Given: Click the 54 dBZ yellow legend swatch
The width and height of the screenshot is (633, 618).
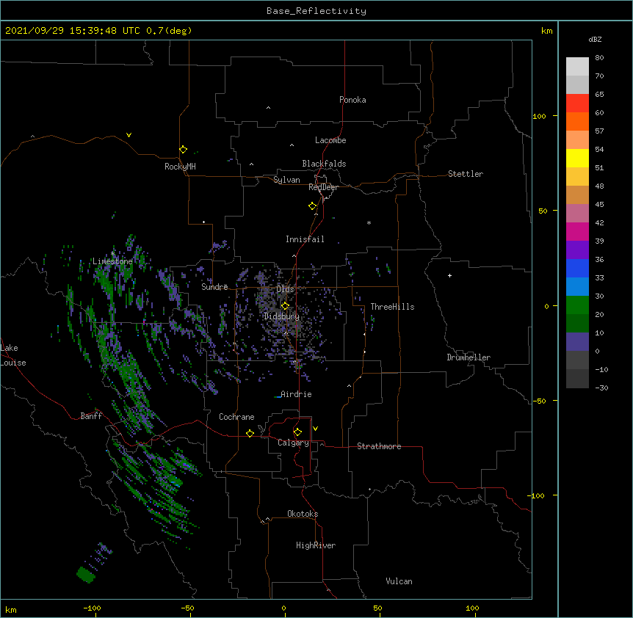Looking at the screenshot, I should (577, 158).
